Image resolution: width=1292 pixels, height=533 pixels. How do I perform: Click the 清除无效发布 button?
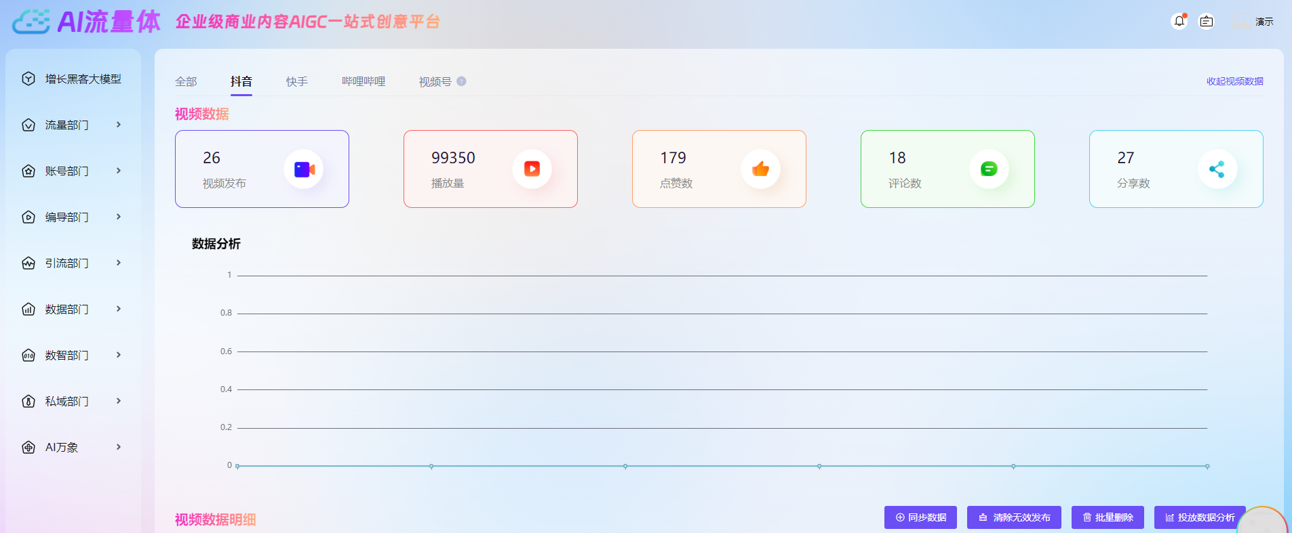pyautogui.click(x=1015, y=517)
